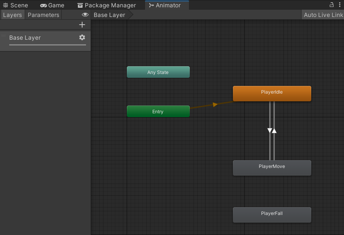The width and height of the screenshot is (344, 235).
Task: Click the Base Layer drag handle
Action: [3, 36]
